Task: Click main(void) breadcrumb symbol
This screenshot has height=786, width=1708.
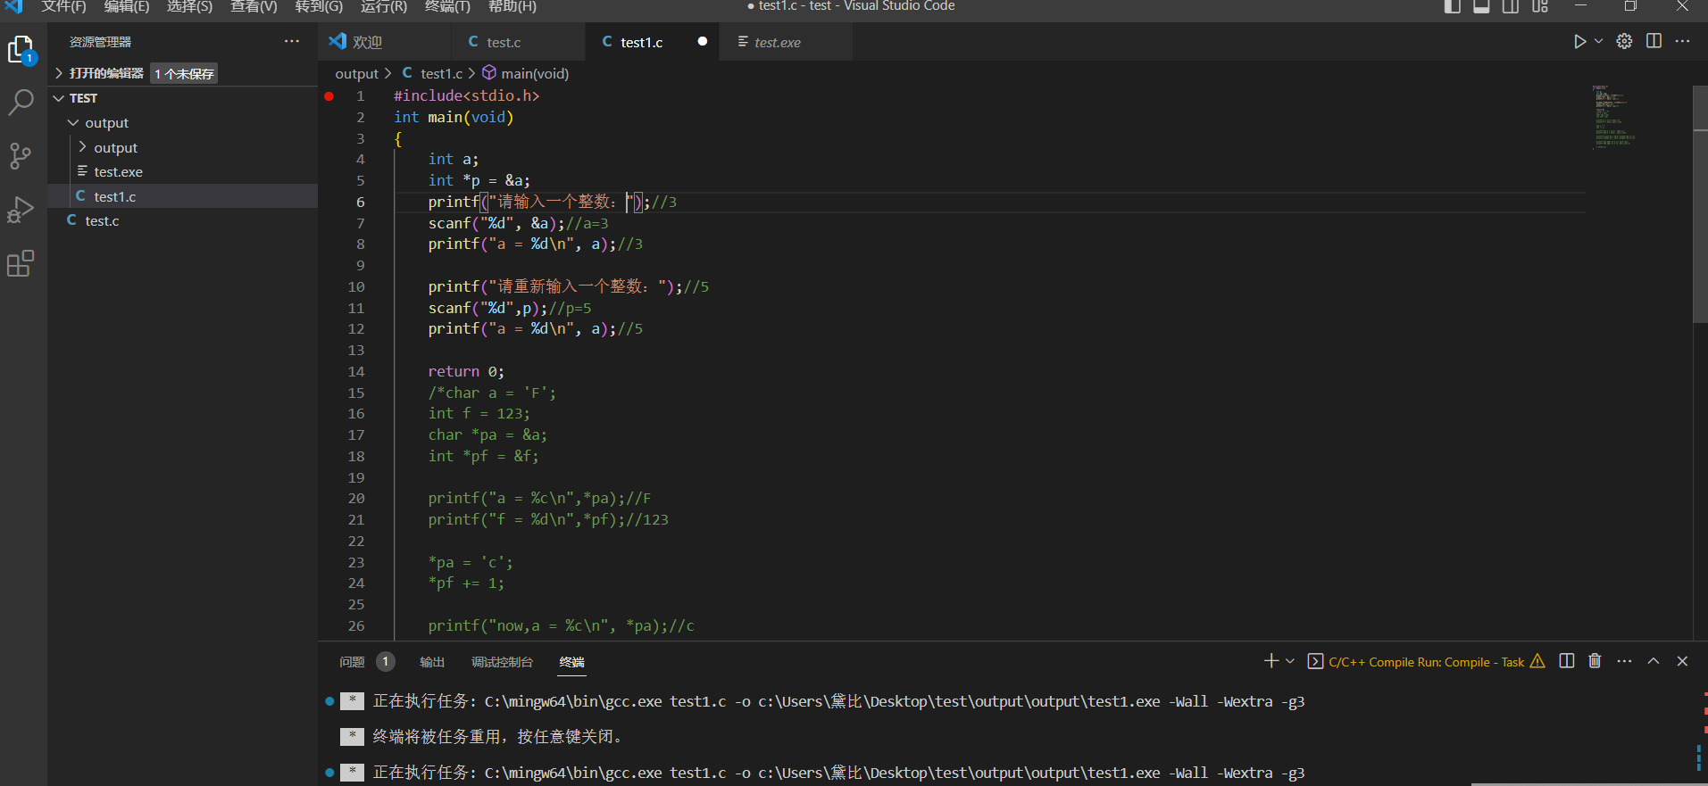Action: (x=526, y=73)
